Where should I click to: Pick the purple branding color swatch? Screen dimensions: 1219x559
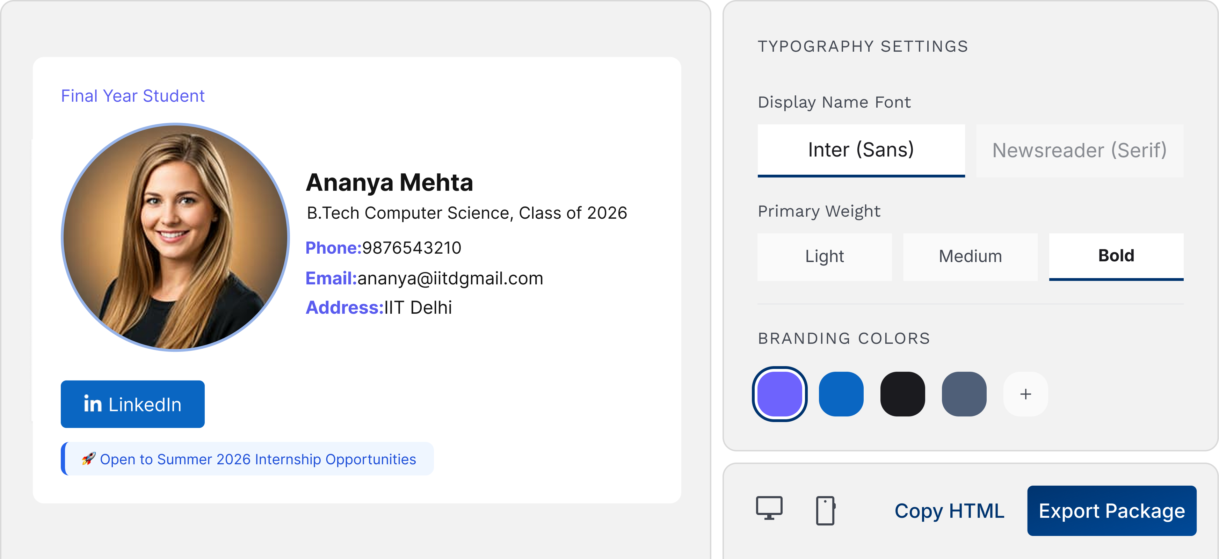pos(779,394)
